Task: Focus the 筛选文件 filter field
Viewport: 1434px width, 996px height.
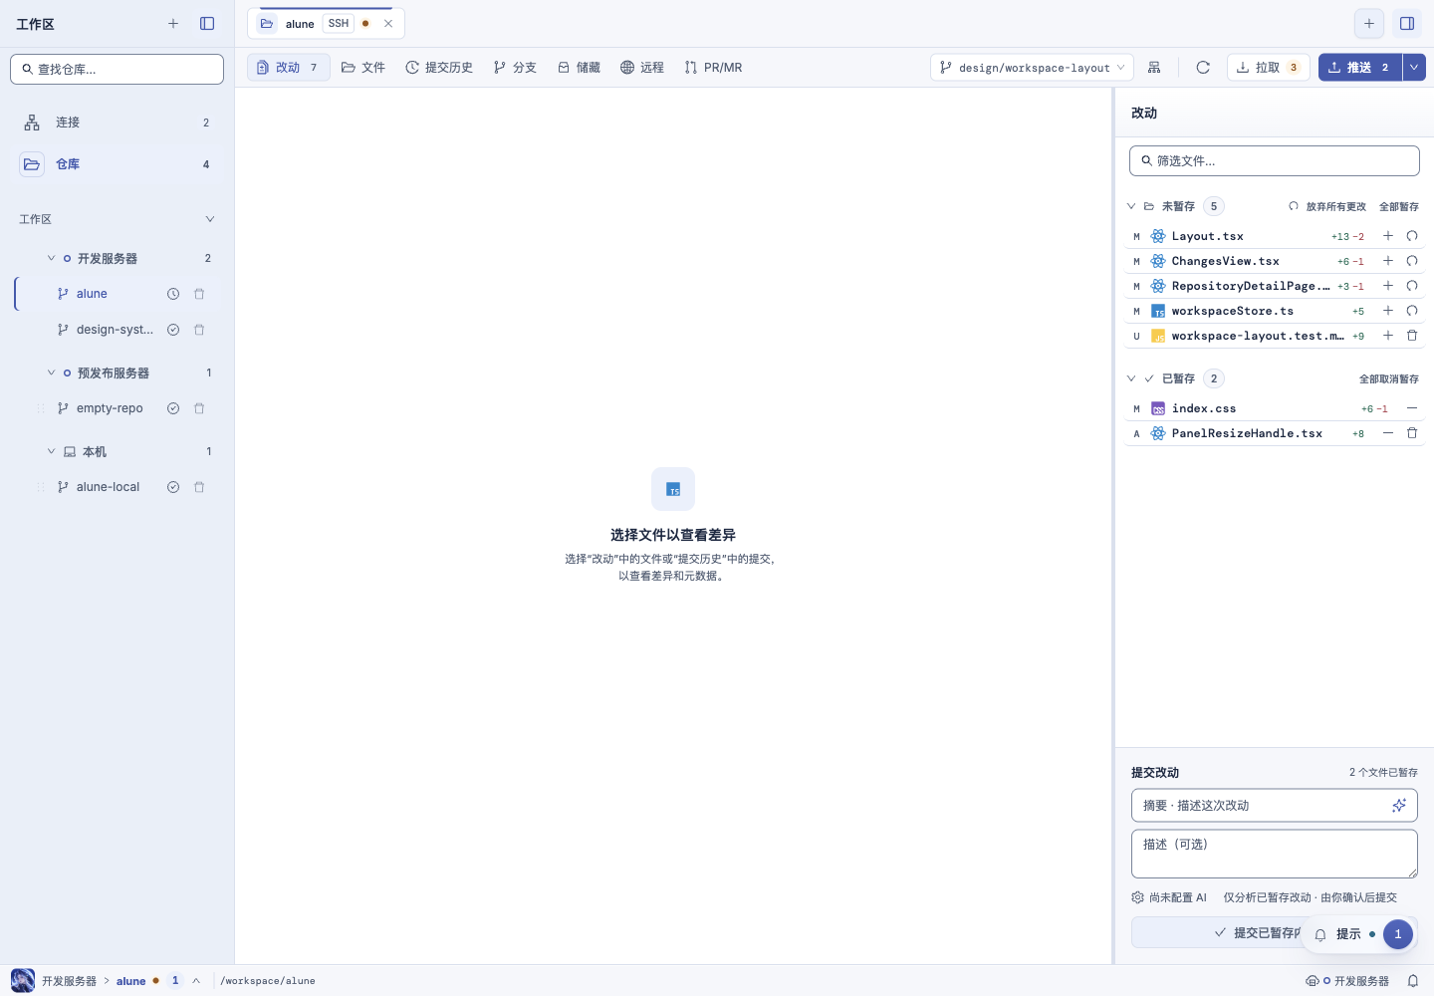Action: [x=1275, y=160]
